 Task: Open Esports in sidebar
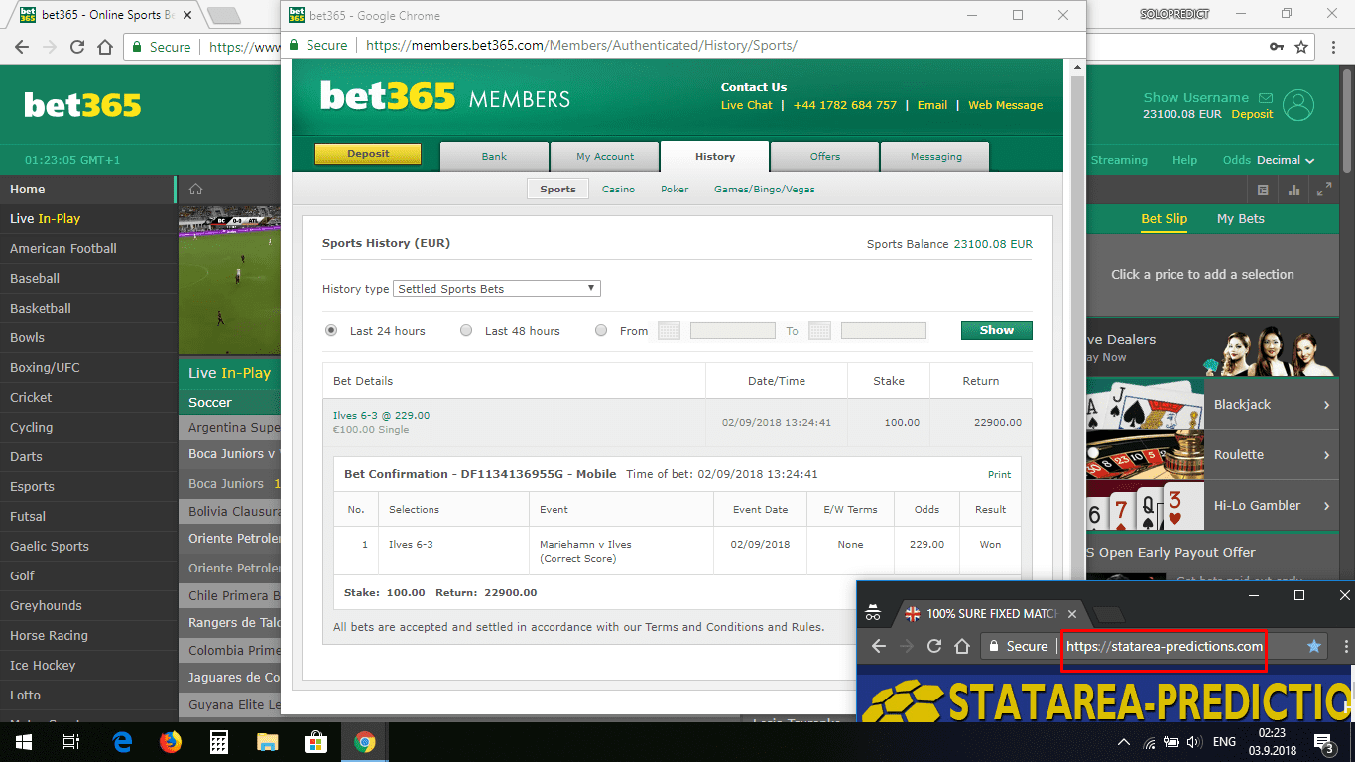[87, 487]
